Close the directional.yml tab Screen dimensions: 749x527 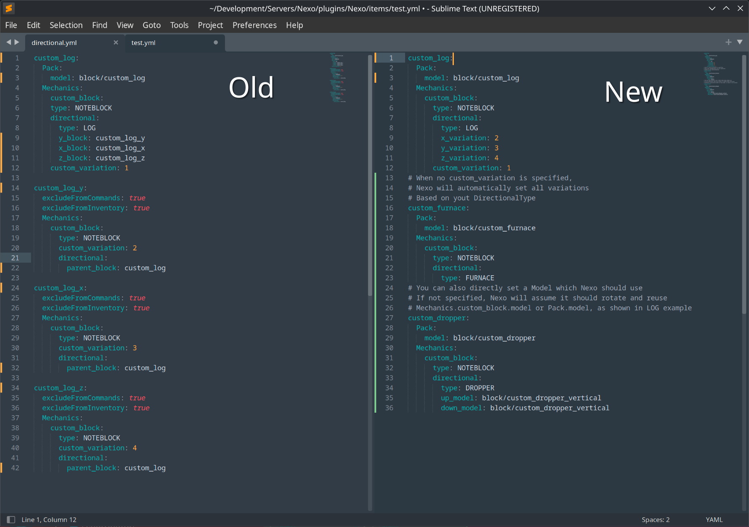click(116, 42)
